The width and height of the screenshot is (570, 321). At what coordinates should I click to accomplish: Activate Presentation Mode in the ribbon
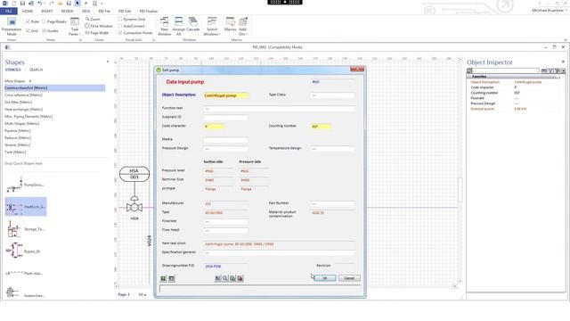(x=12, y=27)
